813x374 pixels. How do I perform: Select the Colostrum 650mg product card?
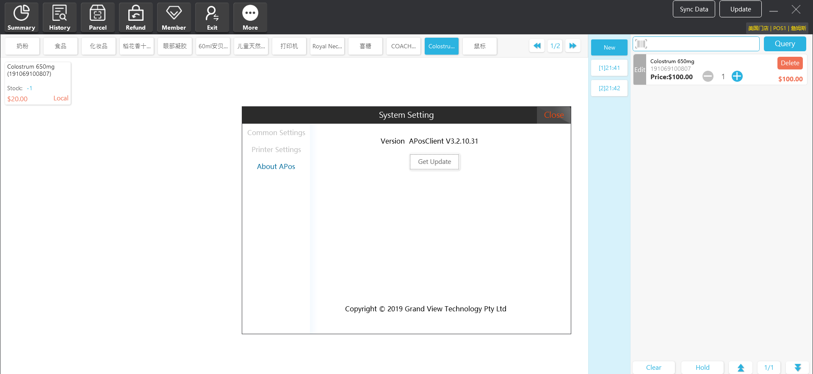(38, 83)
